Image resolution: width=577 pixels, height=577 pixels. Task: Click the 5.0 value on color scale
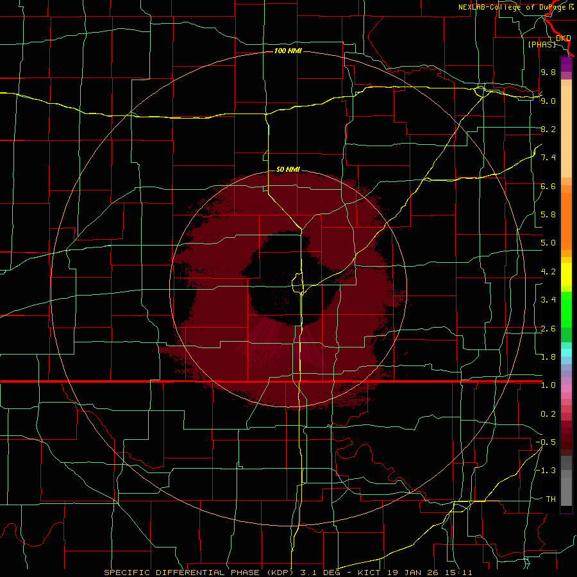point(548,243)
